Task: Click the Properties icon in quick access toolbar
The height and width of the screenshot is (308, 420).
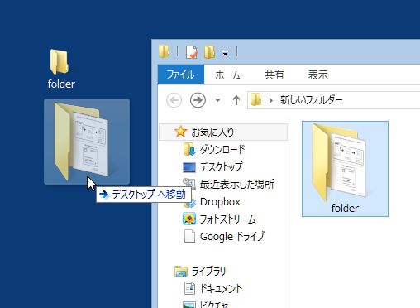Action: point(192,52)
